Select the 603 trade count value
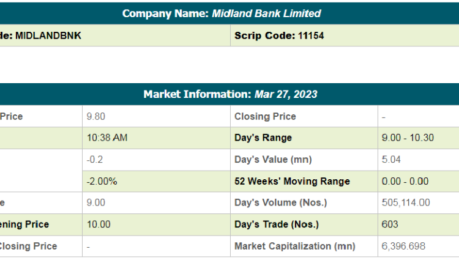Image resolution: width=459 pixels, height=263 pixels. point(389,224)
